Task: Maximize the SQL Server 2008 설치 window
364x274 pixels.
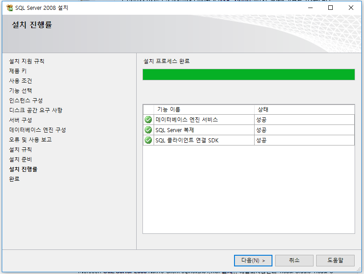Action: [331, 8]
